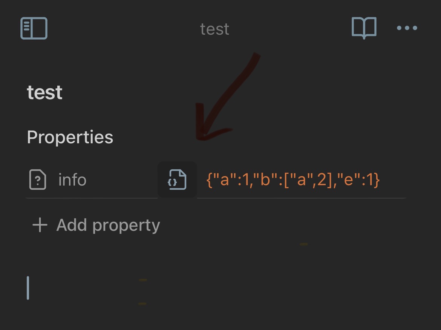Click the orange JSON value text
This screenshot has height=330, width=441.
point(293,180)
